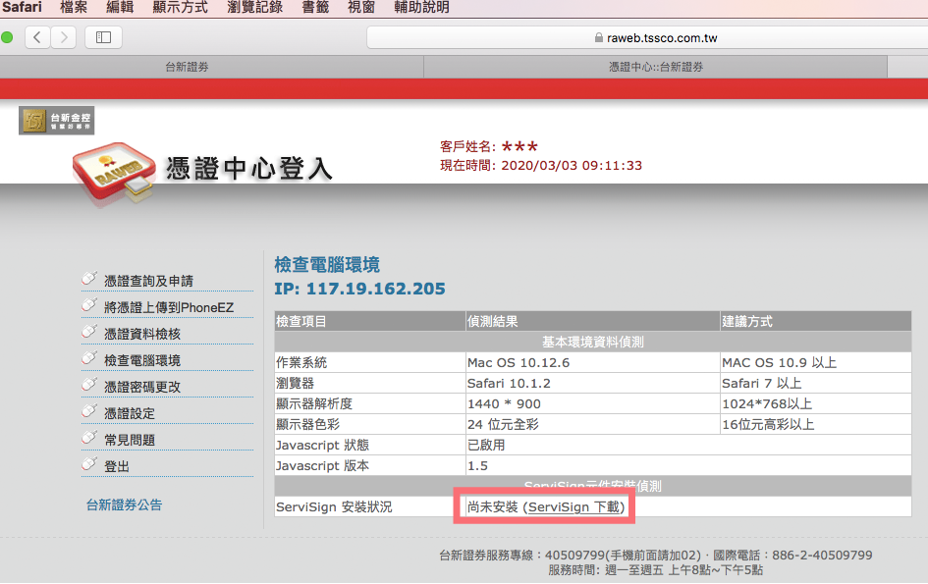Click the ServiSign 安裝狀況 label

coord(334,507)
